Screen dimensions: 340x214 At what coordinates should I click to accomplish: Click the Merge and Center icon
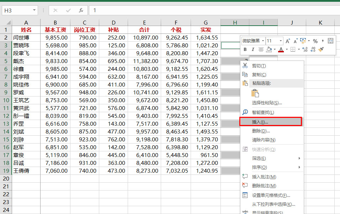pyautogui.click(x=330, y=41)
